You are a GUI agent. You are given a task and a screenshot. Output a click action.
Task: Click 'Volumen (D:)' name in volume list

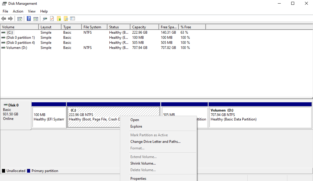pyautogui.click(x=17, y=48)
